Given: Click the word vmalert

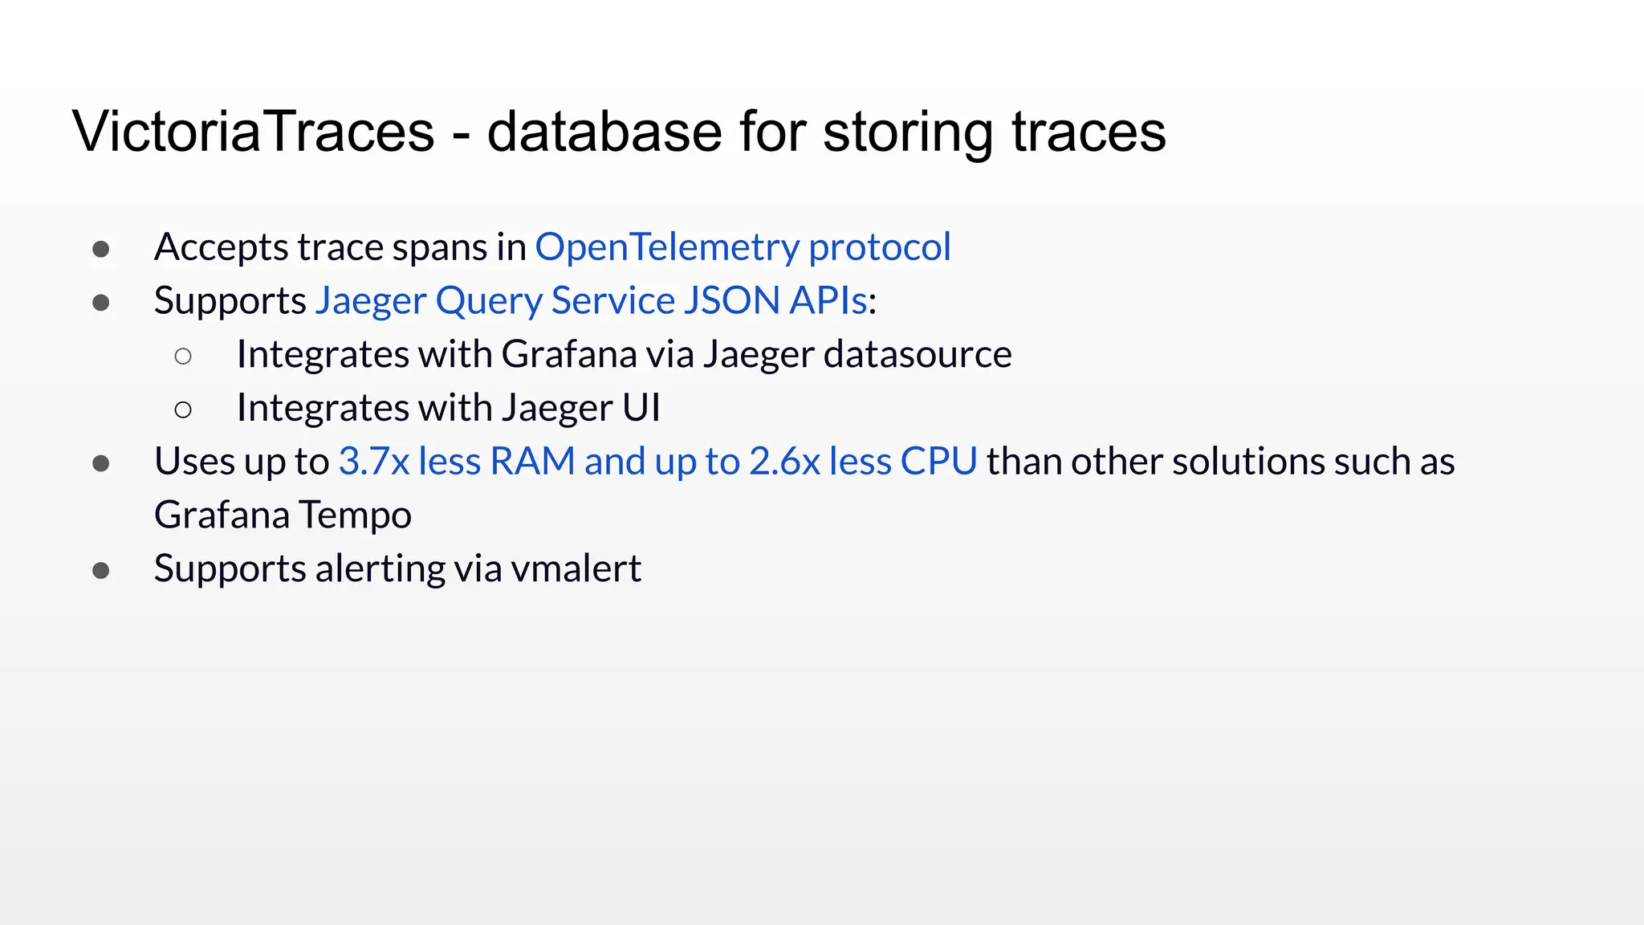Looking at the screenshot, I should tap(576, 568).
